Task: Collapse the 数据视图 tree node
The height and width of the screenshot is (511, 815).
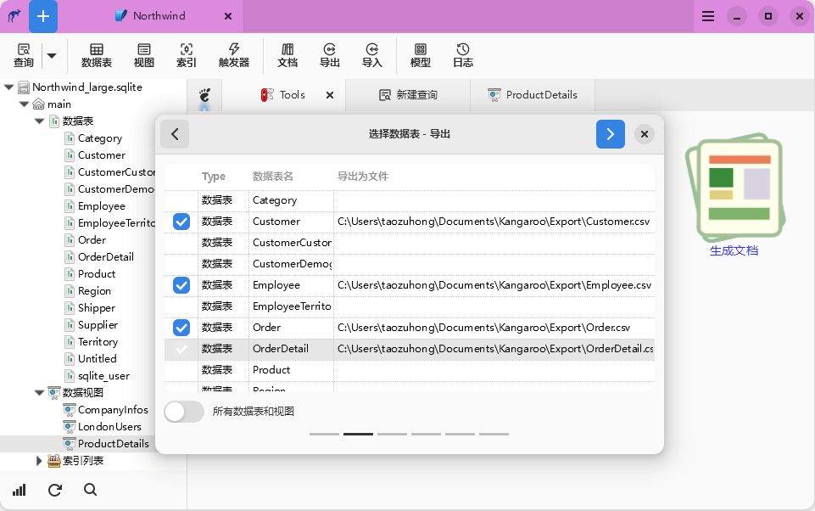Action: pyautogui.click(x=40, y=392)
